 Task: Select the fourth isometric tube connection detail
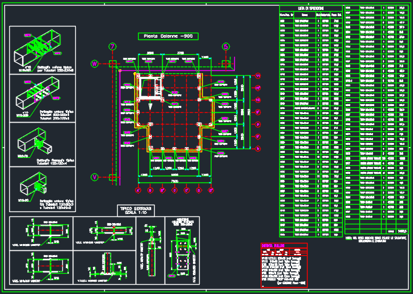(42, 186)
